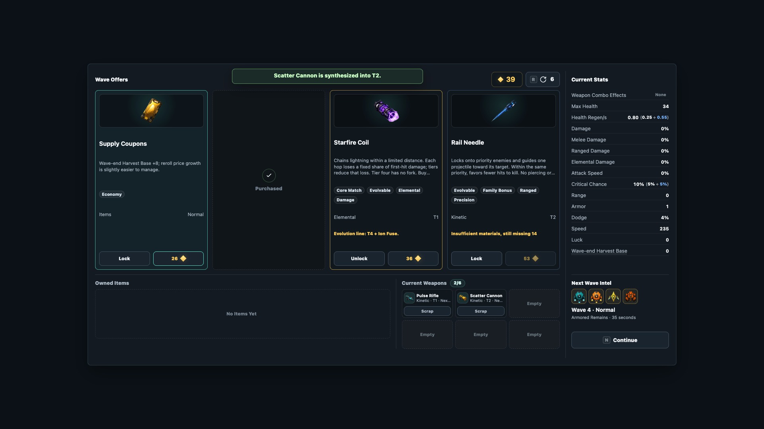Click the gold currency diamond icon
Viewport: 764px width, 429px height.
501,79
